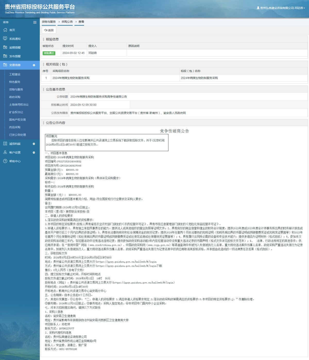Viewport: 309px width, 360px height.
Task: Click the 公告基本信息 section header
Action: tap(55, 89)
